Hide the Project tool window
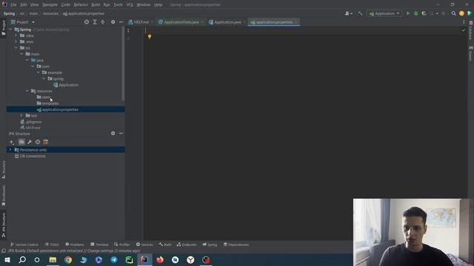The height and width of the screenshot is (266, 474). tap(121, 22)
